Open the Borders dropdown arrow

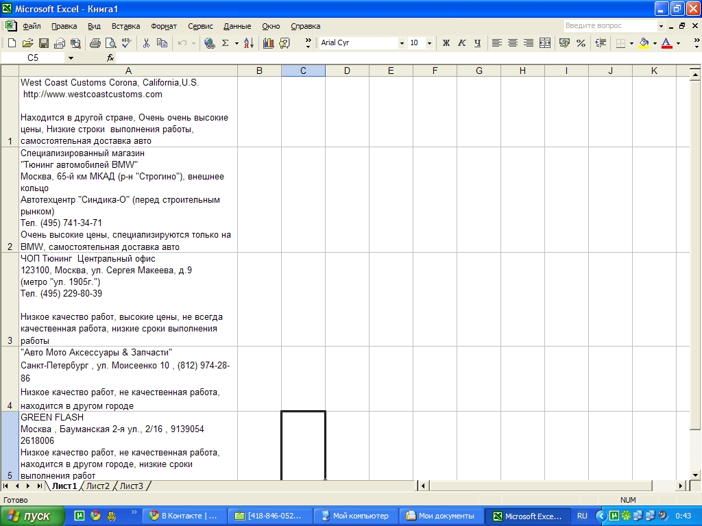click(631, 43)
